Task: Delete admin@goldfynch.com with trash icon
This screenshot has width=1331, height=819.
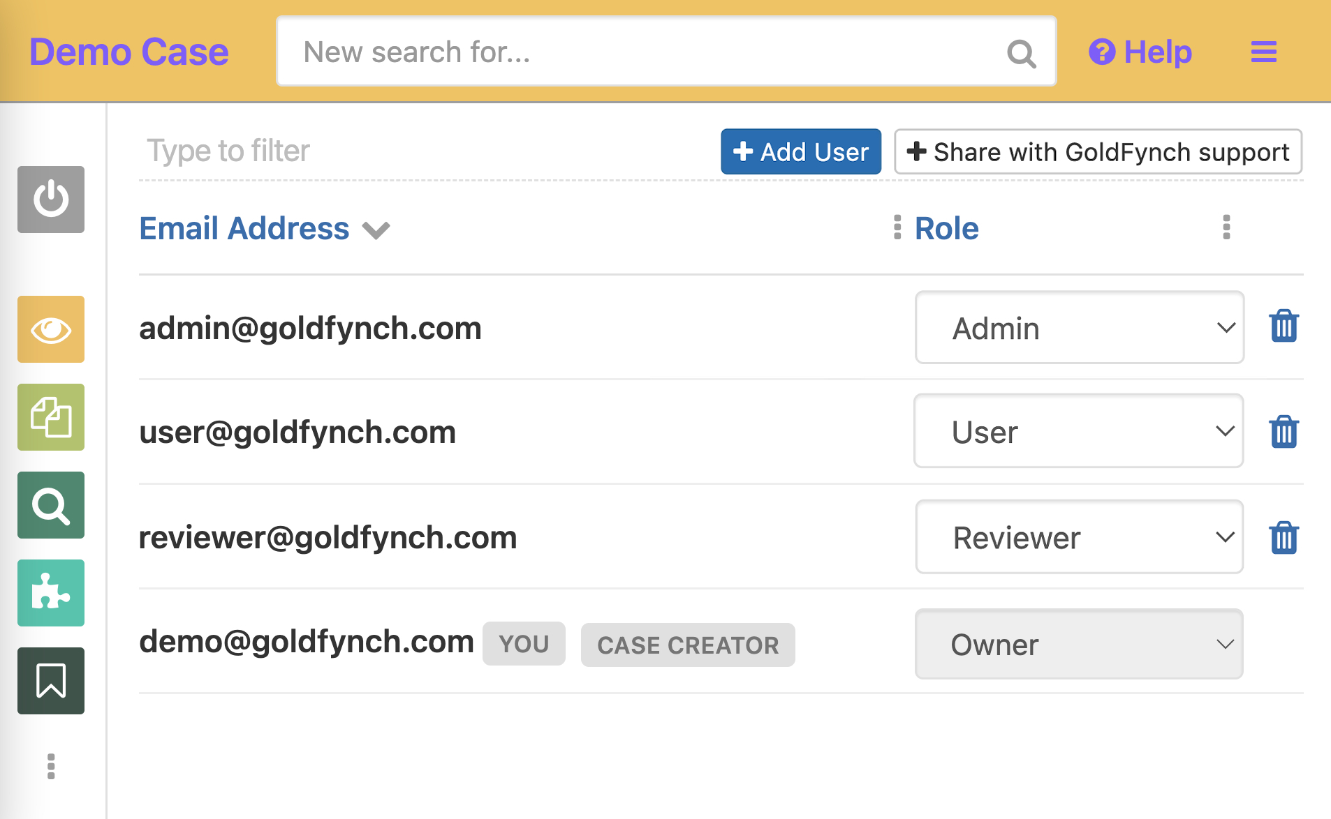Action: (x=1284, y=326)
